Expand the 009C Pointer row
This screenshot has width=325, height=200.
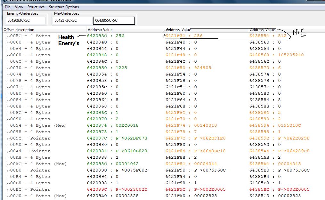8,139
